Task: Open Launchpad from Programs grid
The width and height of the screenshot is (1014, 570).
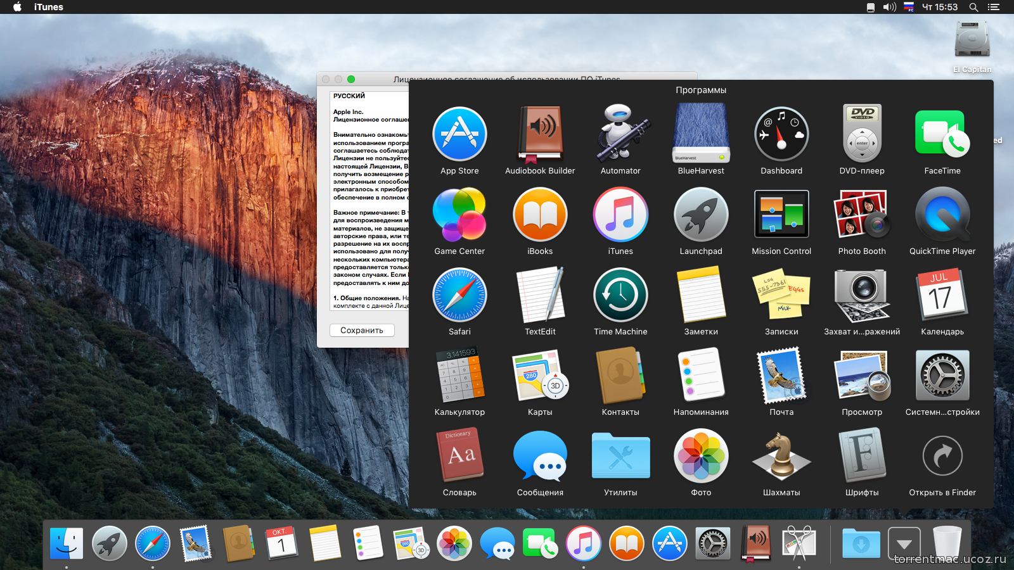Action: pyautogui.click(x=701, y=215)
